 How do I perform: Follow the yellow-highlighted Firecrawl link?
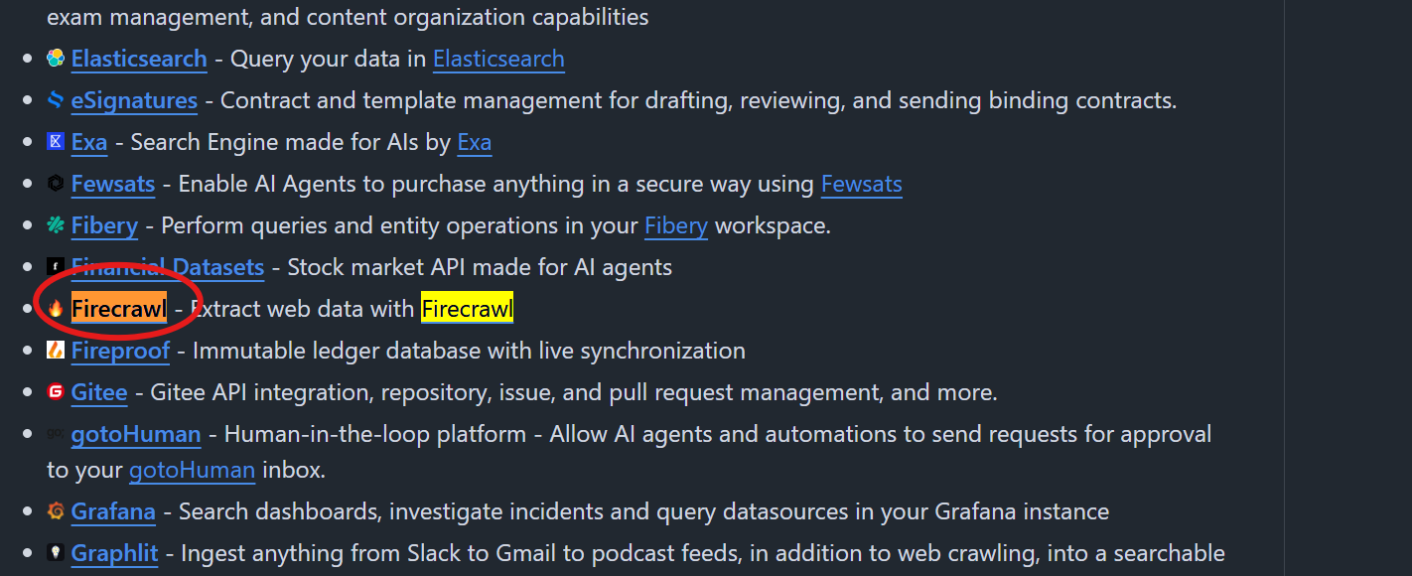(x=468, y=309)
